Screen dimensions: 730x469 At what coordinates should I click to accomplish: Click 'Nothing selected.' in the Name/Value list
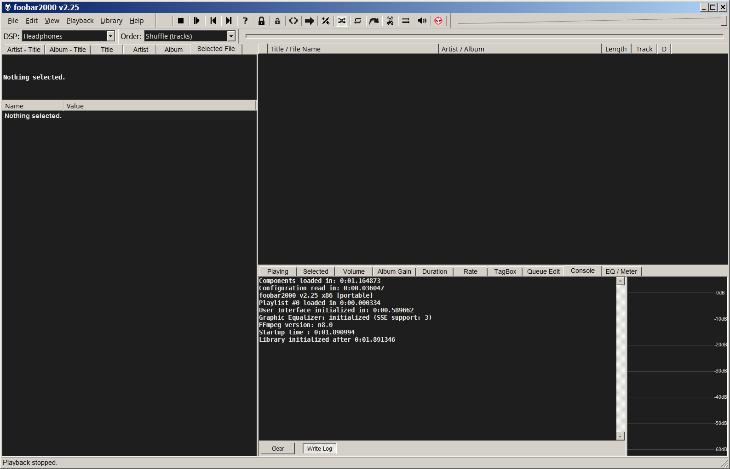click(x=33, y=116)
